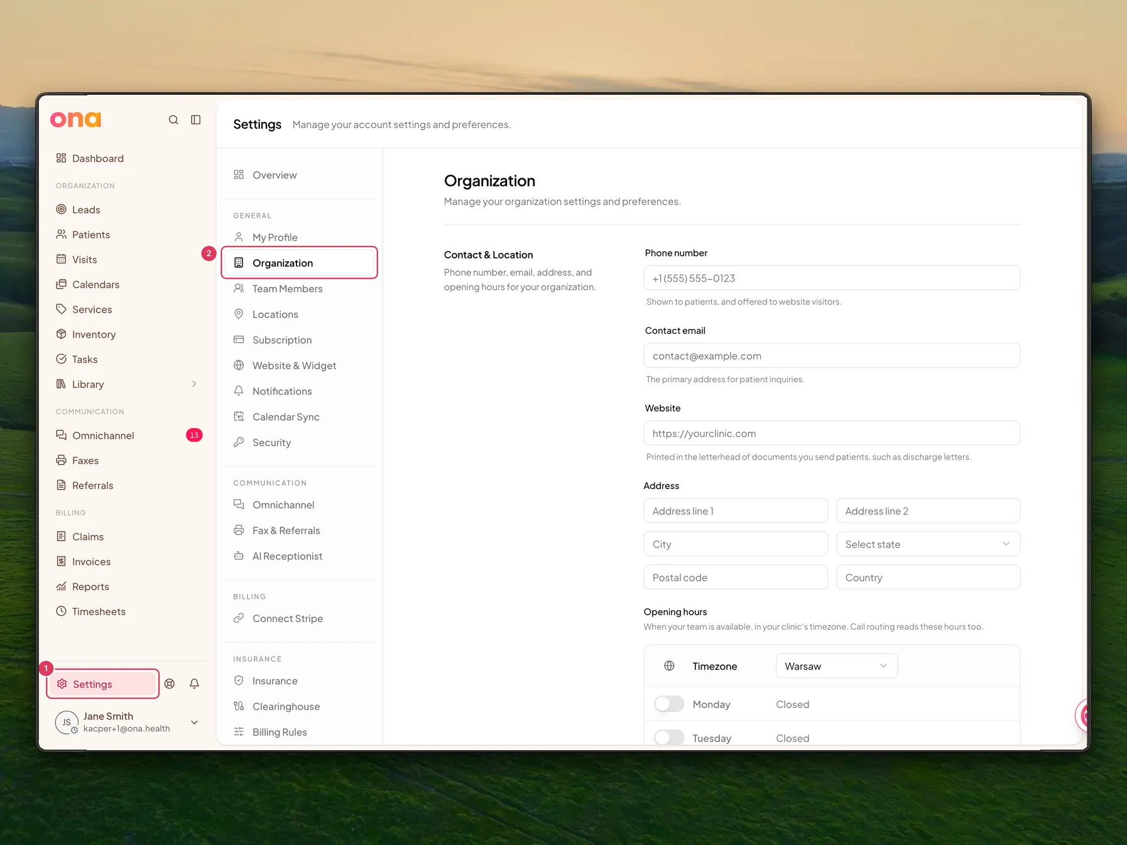This screenshot has width=1127, height=845.
Task: Collapse sidebar with panel icon
Action: [196, 120]
